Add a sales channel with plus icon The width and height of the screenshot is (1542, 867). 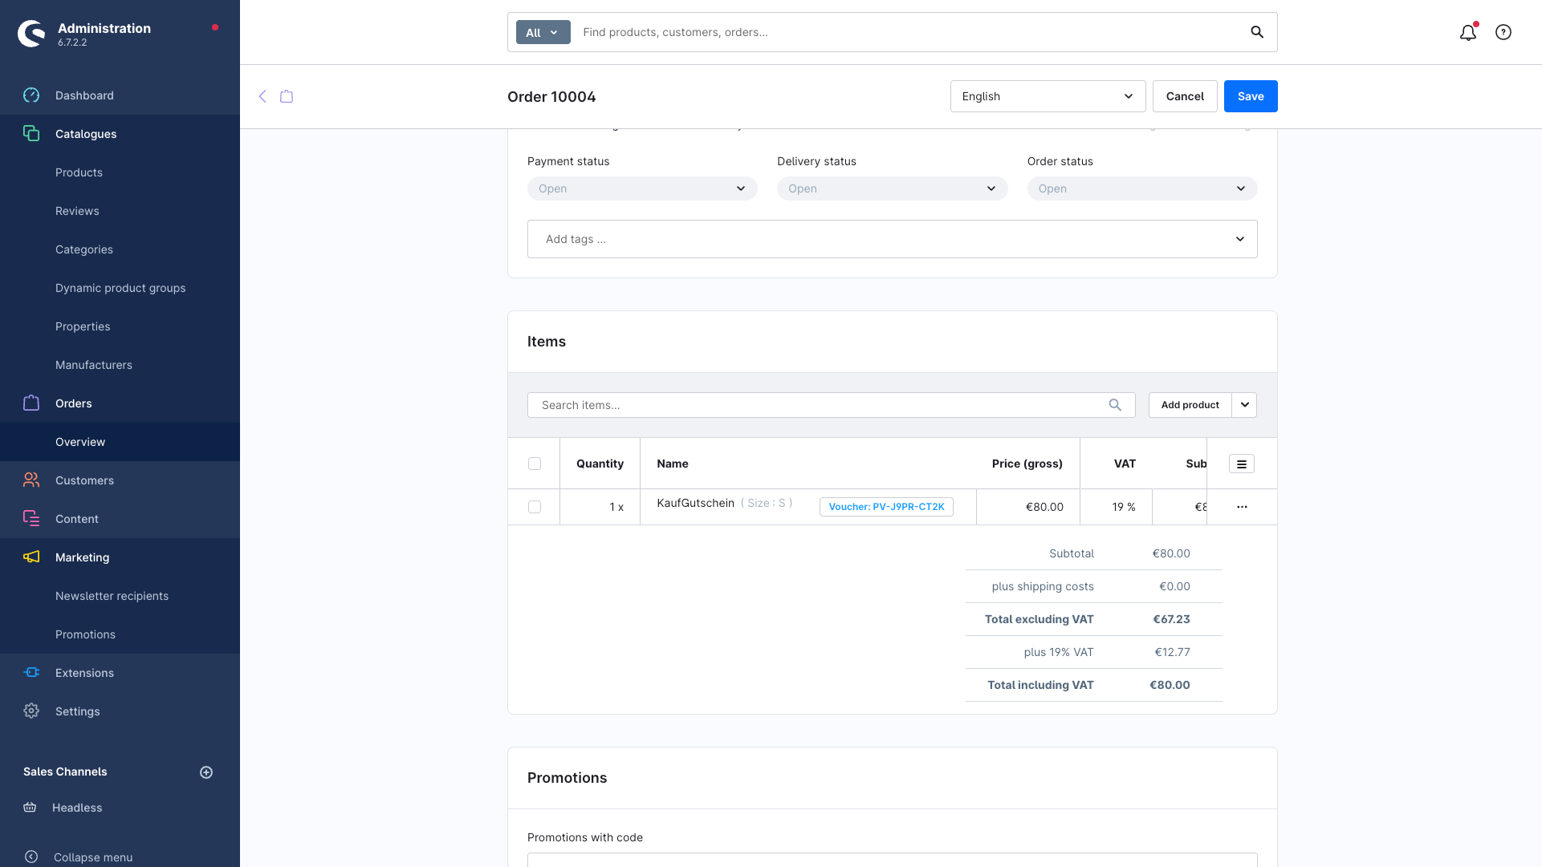click(206, 772)
